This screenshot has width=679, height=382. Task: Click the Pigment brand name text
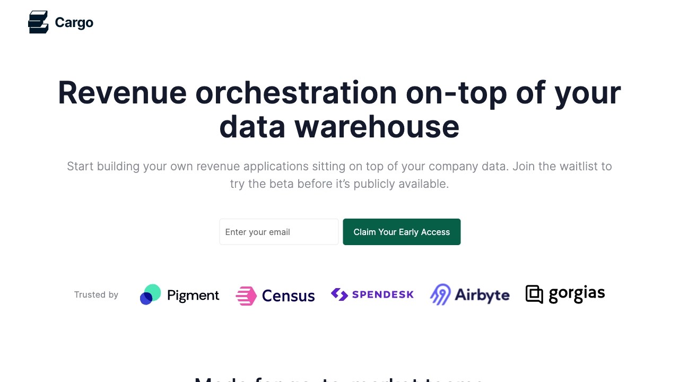tap(193, 296)
